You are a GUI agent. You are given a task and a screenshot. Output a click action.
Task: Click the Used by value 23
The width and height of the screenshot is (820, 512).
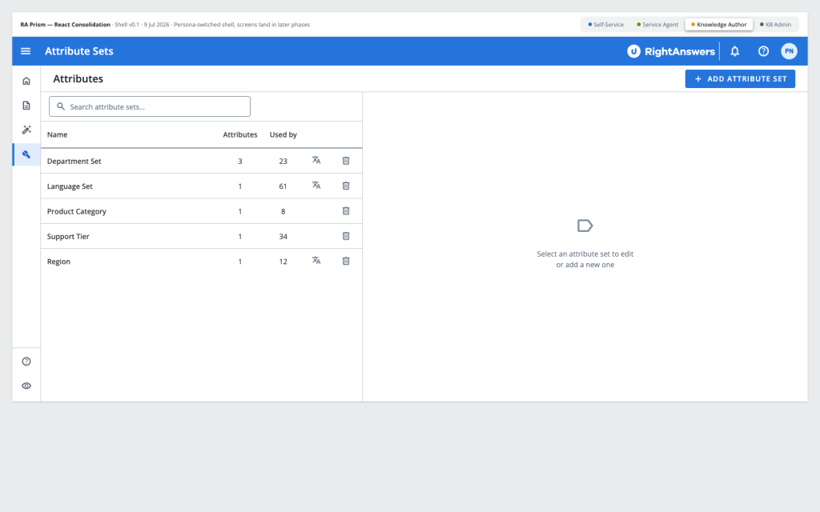[283, 162]
